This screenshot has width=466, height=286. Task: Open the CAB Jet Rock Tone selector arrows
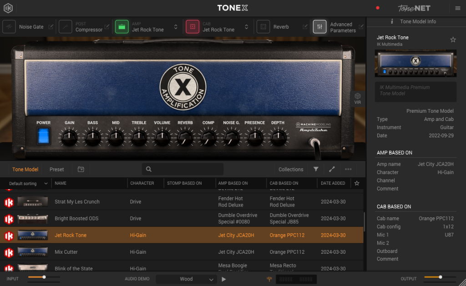(246, 27)
